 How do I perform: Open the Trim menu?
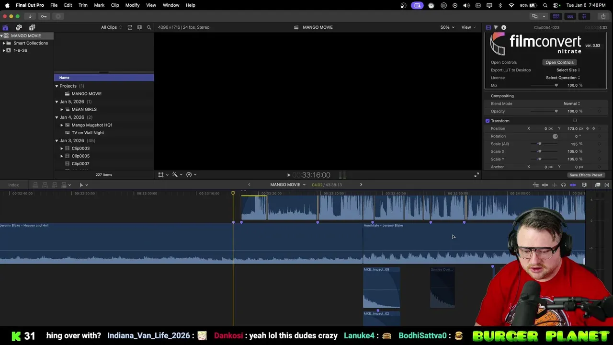coord(83,5)
